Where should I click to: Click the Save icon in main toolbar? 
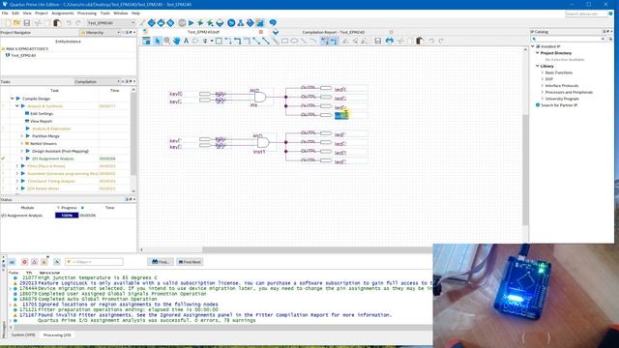tap(27, 23)
